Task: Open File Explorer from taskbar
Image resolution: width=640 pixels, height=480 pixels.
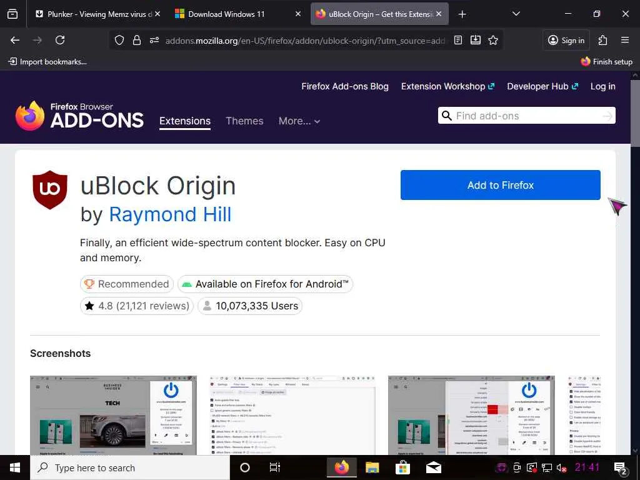Action: tap(372, 467)
